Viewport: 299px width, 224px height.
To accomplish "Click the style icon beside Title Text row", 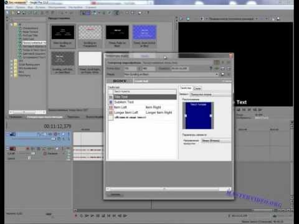I will click(x=111, y=97).
